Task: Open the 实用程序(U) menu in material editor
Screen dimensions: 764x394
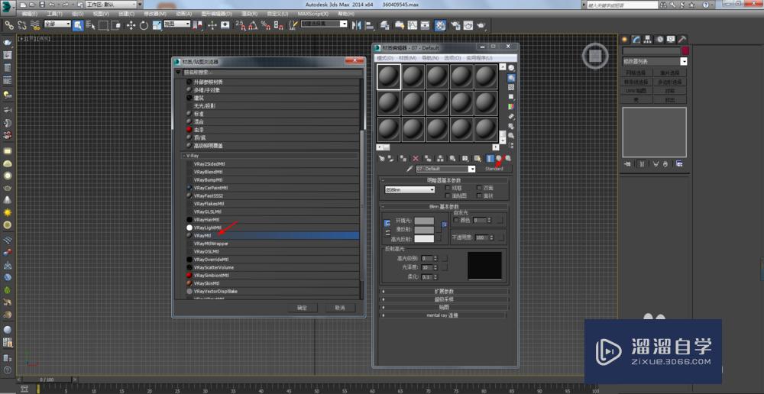Action: pyautogui.click(x=479, y=57)
